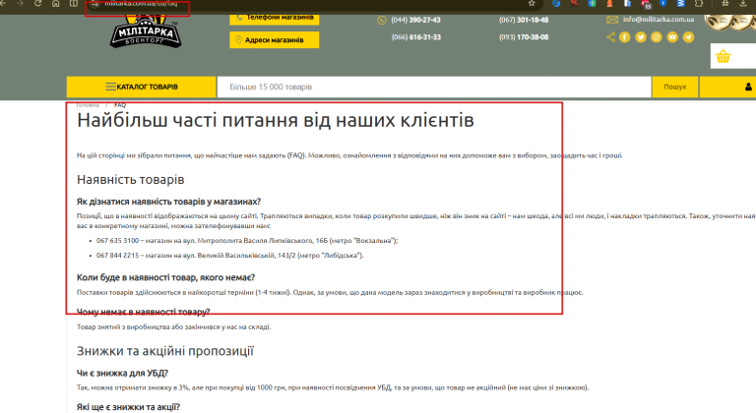Call phone number (093) 170-38-08
The image size is (756, 413).
pyautogui.click(x=524, y=37)
